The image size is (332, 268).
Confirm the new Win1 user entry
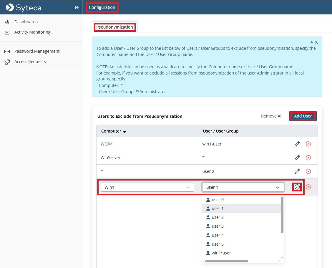pyautogui.click(x=297, y=187)
